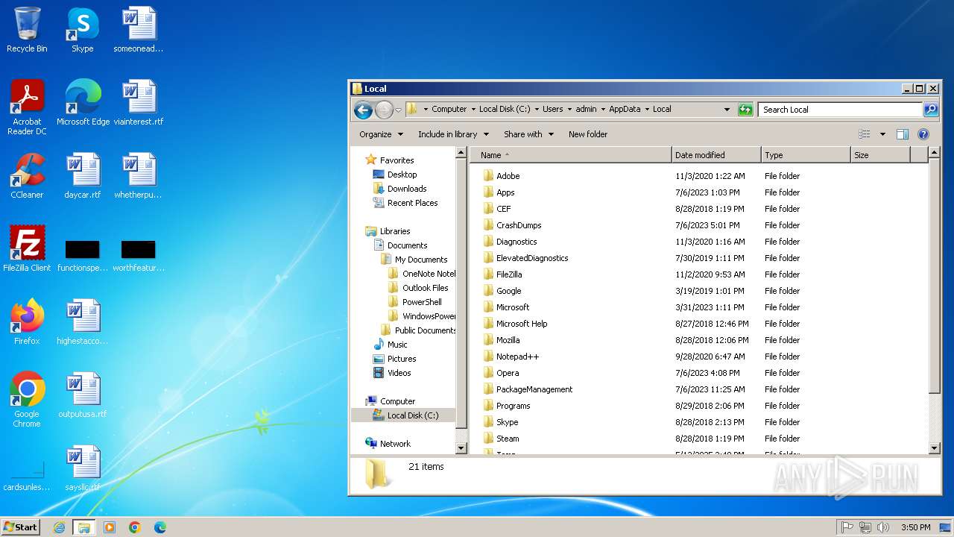Open CCleaner desktop shortcut

pyautogui.click(x=27, y=176)
